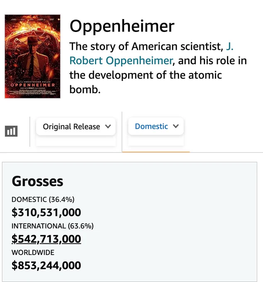Open the $542,713,000 international gross link
This screenshot has width=263, height=282.
tap(46, 239)
